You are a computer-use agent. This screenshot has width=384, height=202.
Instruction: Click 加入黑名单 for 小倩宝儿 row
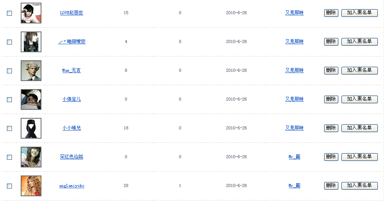(359, 99)
